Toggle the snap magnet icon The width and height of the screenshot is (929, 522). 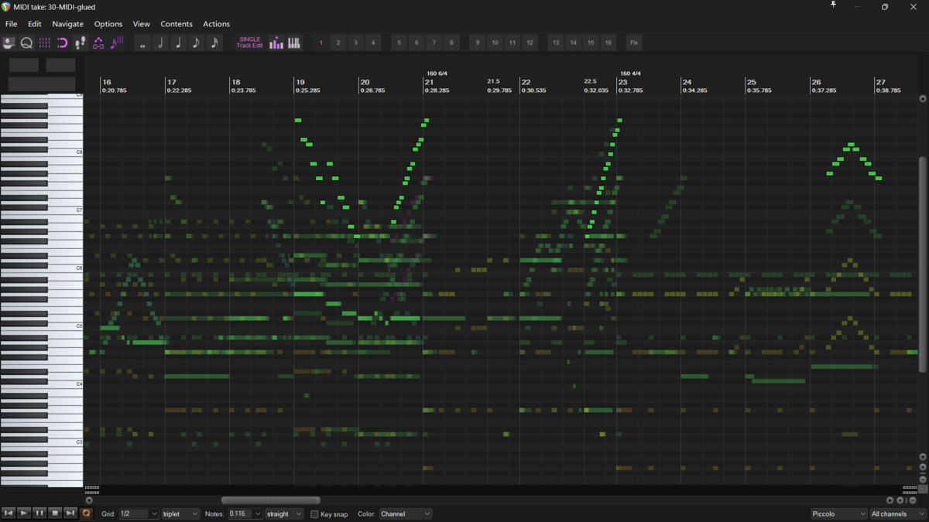coord(62,43)
